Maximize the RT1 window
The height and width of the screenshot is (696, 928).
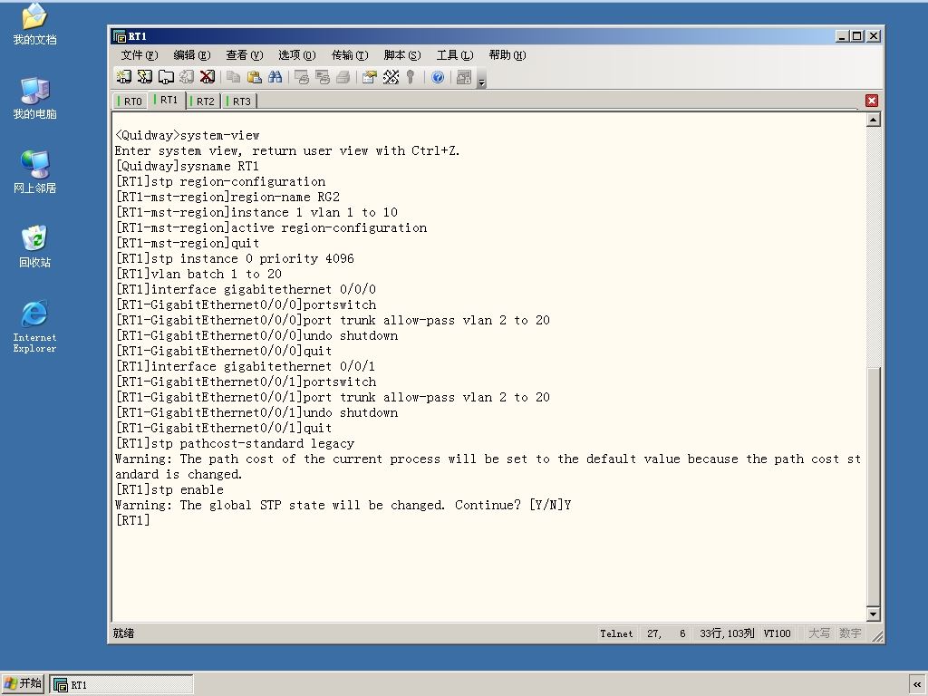pyautogui.click(x=857, y=36)
